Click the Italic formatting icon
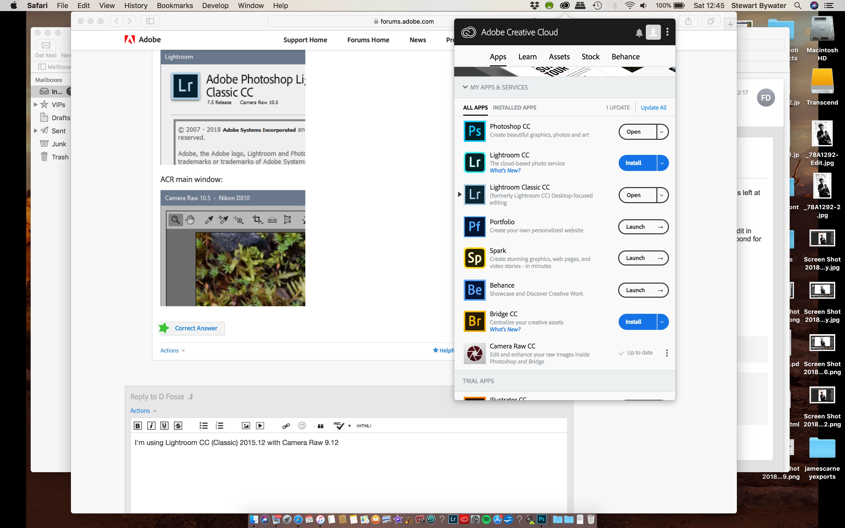 (x=151, y=426)
